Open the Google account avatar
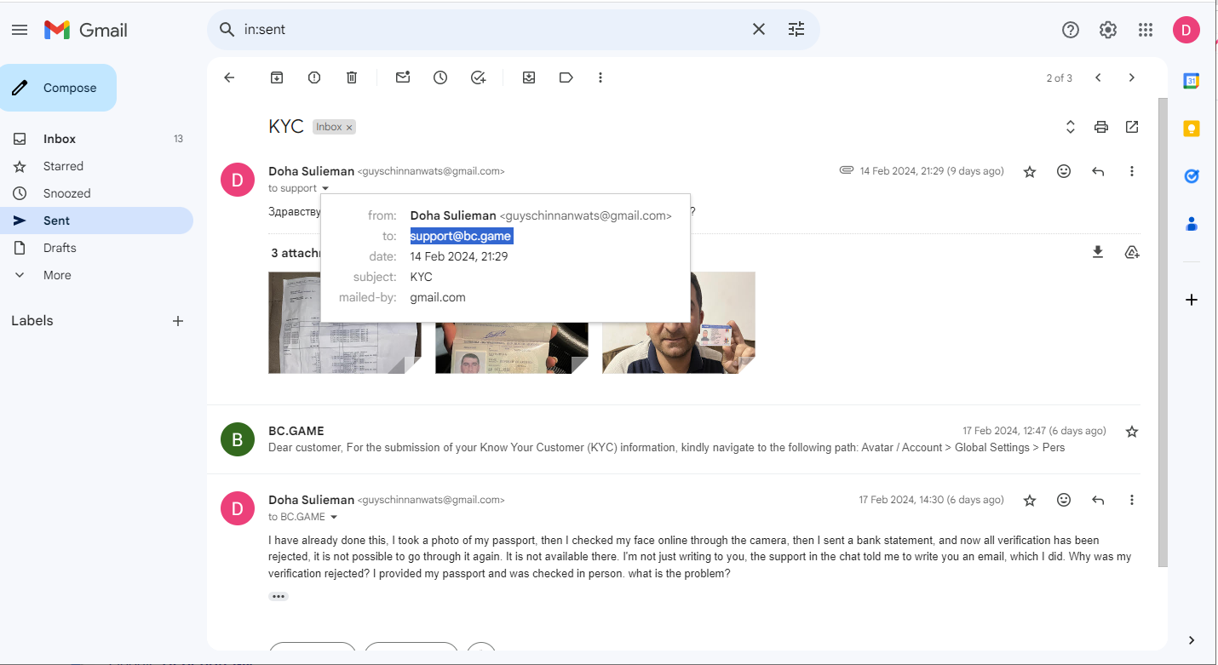The image size is (1218, 665). click(1186, 30)
